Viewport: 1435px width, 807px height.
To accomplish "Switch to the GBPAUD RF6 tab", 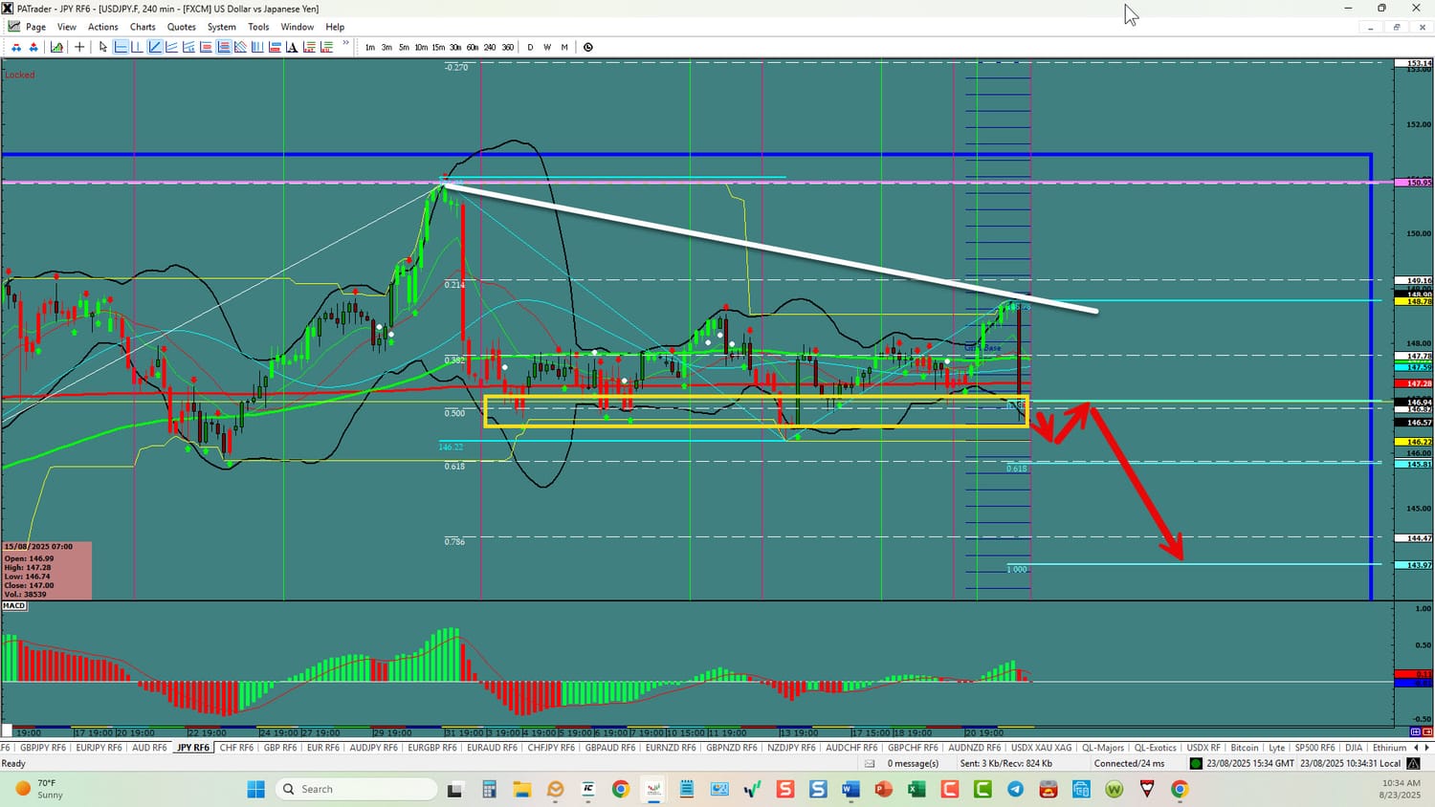I will point(610,748).
